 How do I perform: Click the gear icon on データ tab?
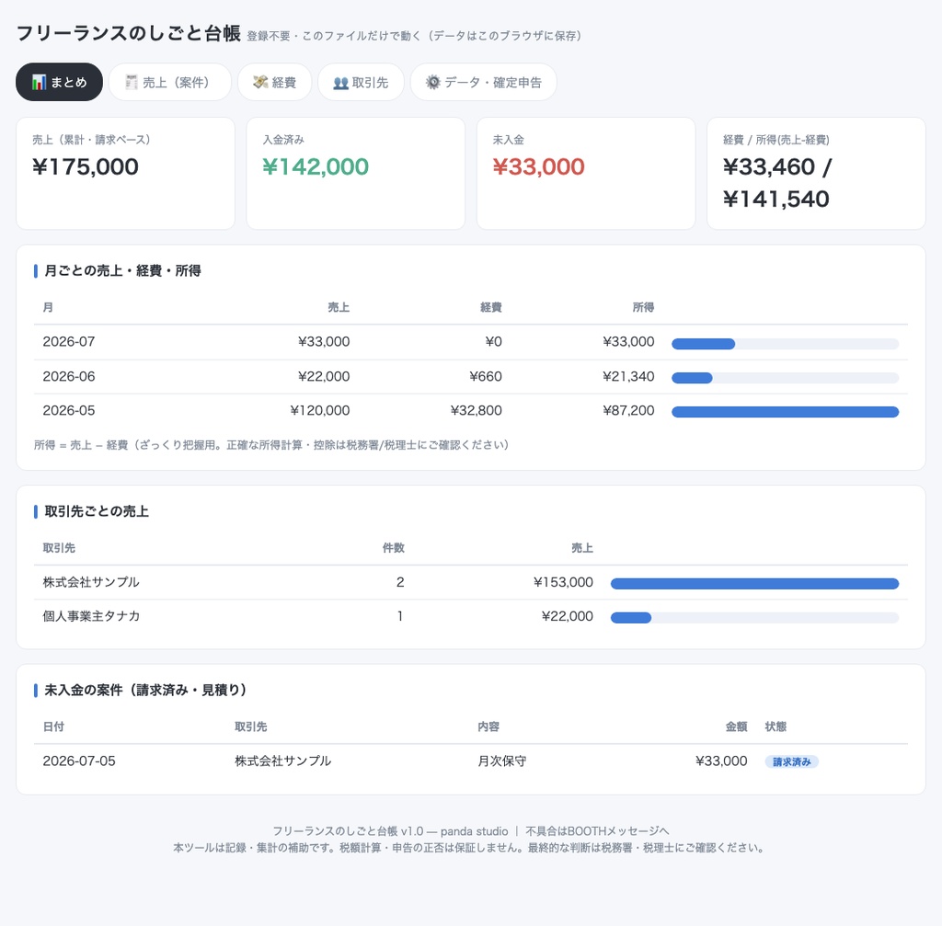(x=433, y=82)
